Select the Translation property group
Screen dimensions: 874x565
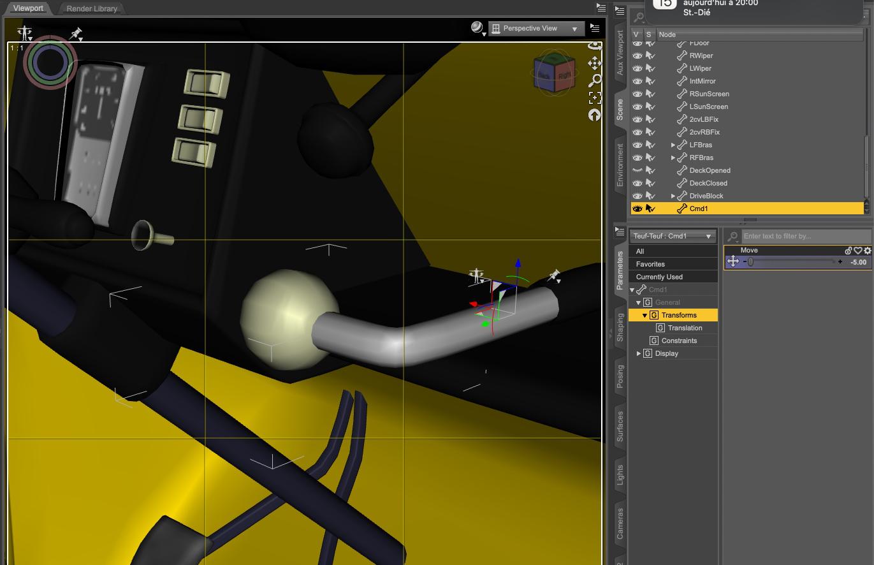(685, 328)
